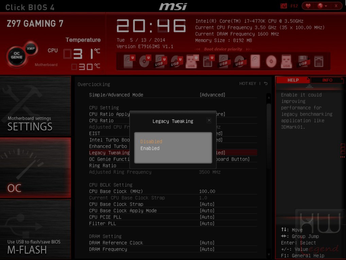The height and width of the screenshot is (260, 346).
Task: Click the Filter PLL label
Action: click(102, 223)
